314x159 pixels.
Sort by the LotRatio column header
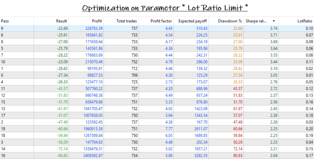[296, 21]
